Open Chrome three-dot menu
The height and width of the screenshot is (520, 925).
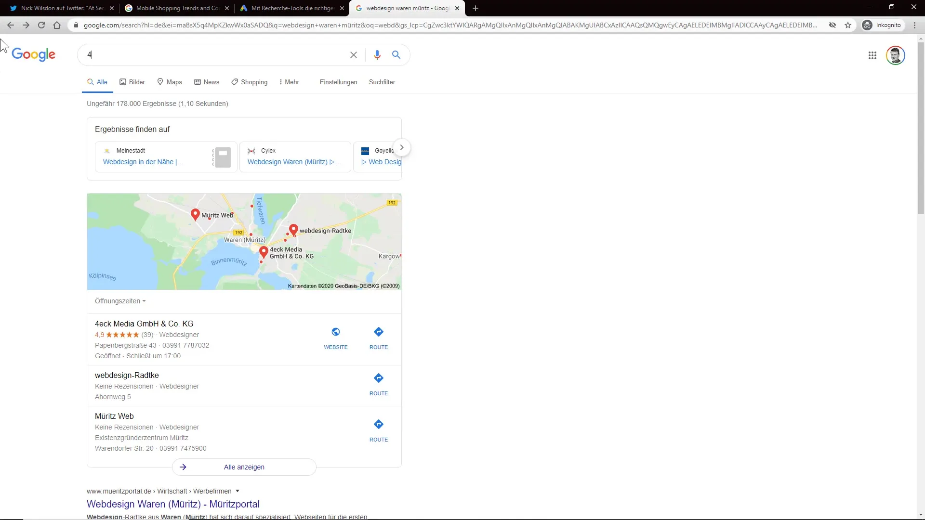(914, 25)
